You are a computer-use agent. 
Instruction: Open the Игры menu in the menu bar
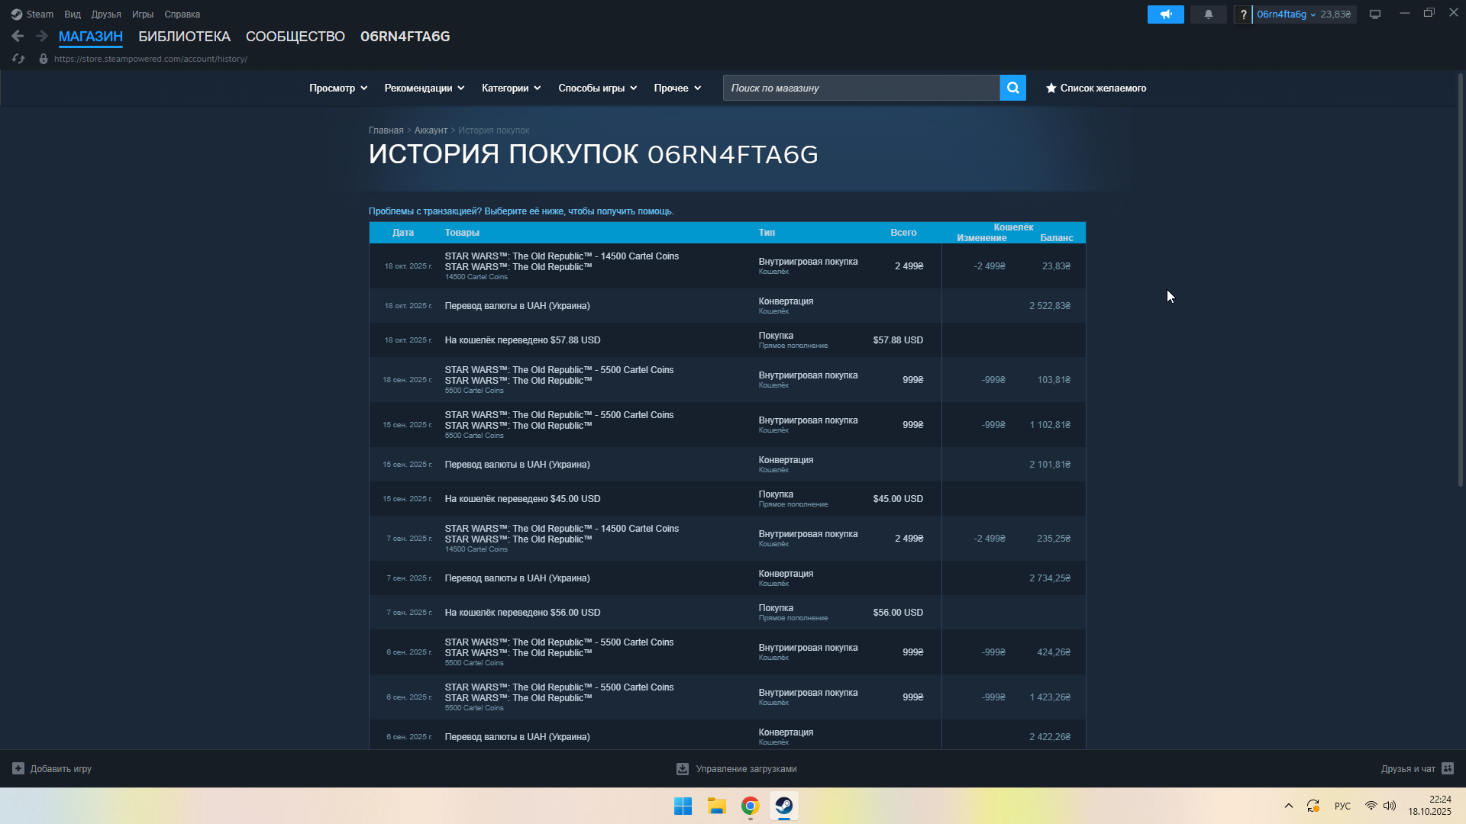tap(142, 14)
